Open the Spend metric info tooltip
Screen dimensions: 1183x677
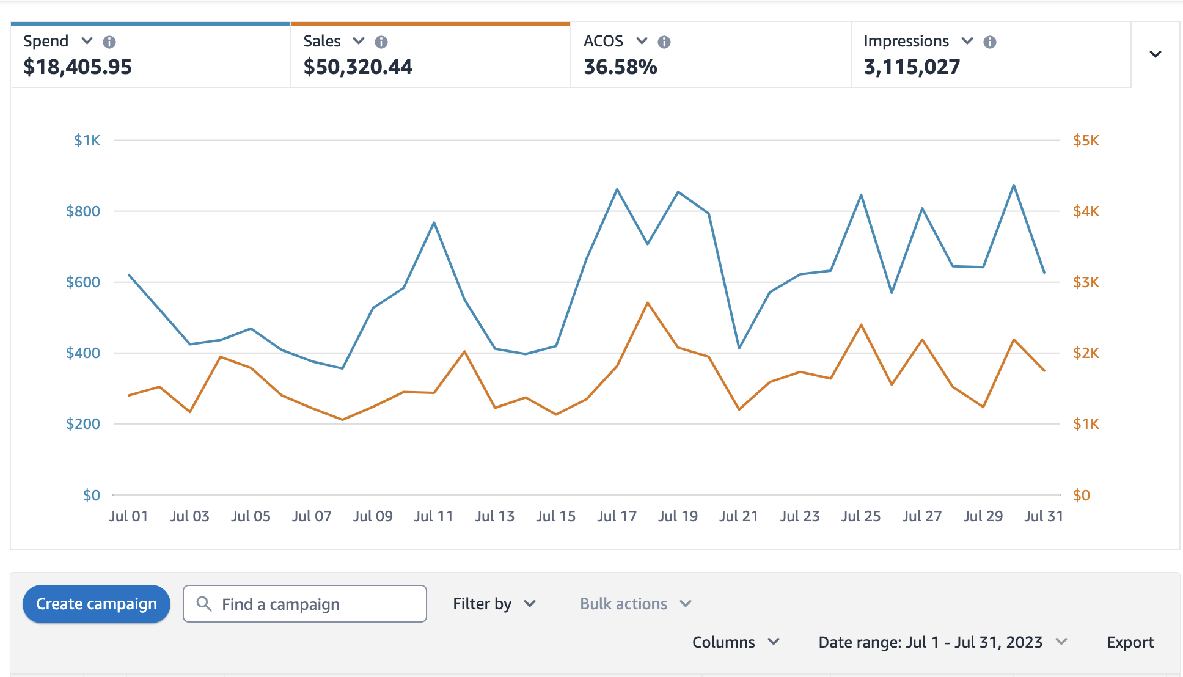point(111,42)
